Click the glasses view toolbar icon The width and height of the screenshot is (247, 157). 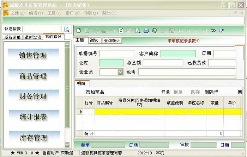(x=213, y=30)
